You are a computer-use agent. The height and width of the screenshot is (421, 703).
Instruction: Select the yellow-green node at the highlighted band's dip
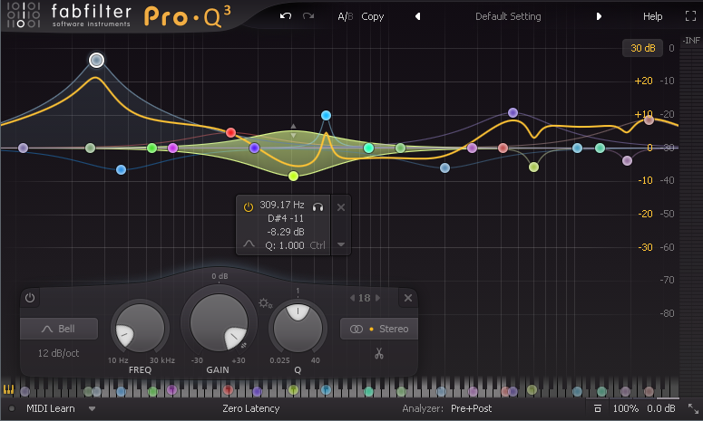[293, 176]
